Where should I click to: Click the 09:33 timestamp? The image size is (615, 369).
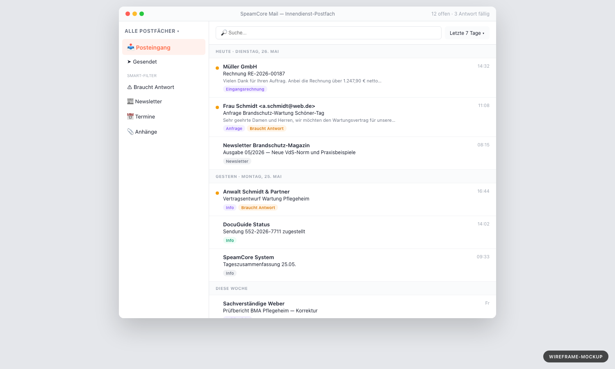[x=483, y=257]
